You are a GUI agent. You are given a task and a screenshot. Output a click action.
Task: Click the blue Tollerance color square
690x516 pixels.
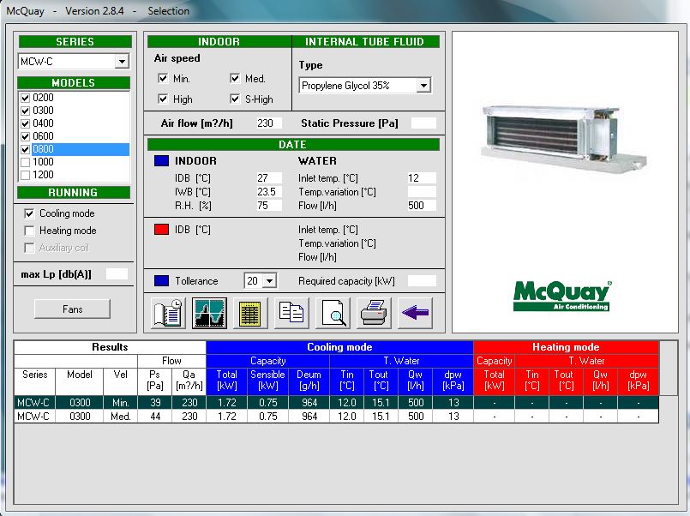(x=161, y=281)
